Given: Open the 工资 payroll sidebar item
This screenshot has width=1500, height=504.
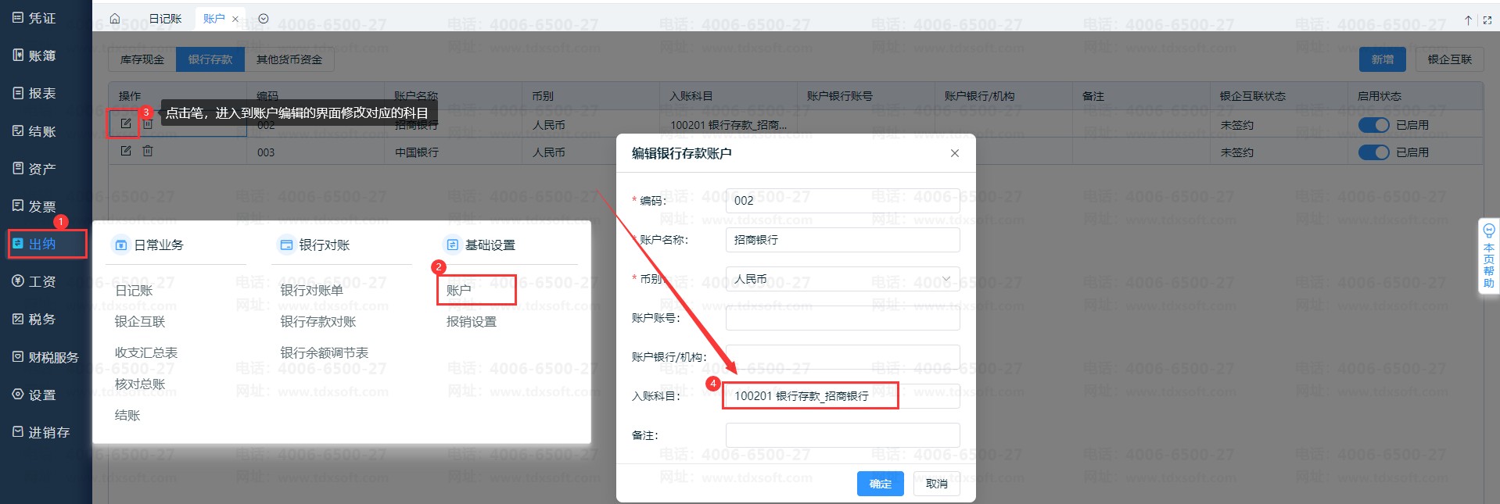Looking at the screenshot, I should click(42, 281).
